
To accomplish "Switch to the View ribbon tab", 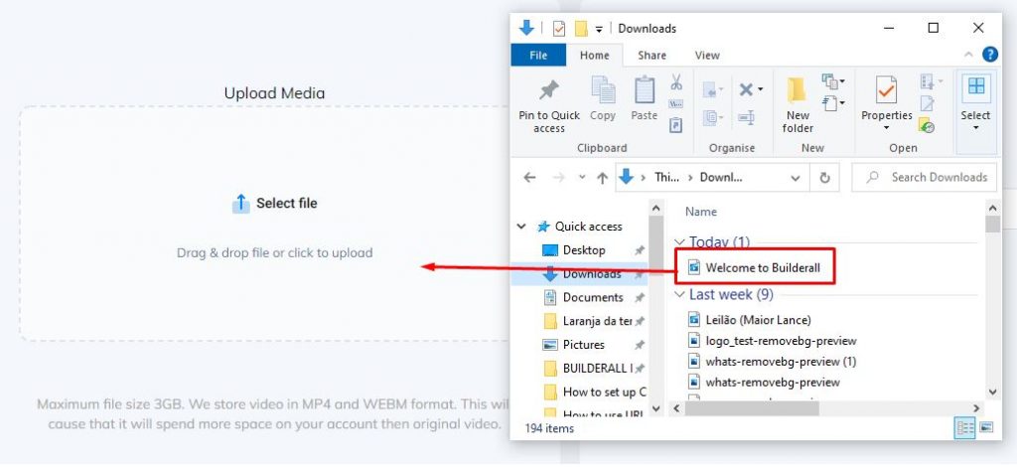I will coord(707,55).
